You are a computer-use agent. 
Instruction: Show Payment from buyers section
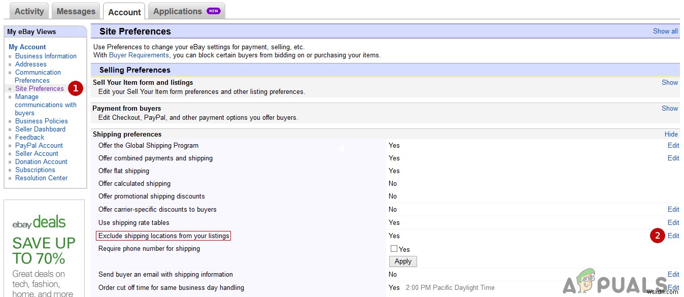tap(669, 108)
